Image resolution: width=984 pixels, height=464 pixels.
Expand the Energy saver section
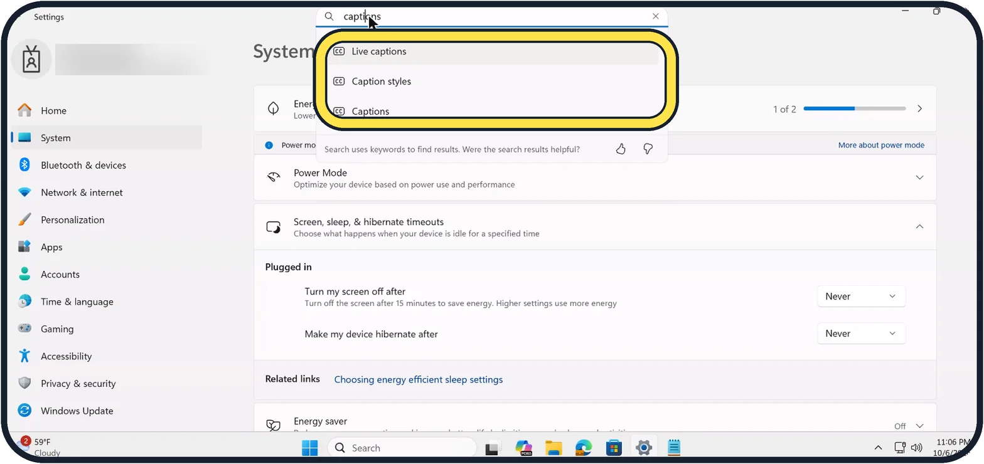pos(919,426)
